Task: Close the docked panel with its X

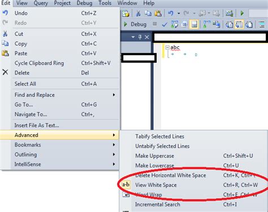Action: tap(147, 37)
